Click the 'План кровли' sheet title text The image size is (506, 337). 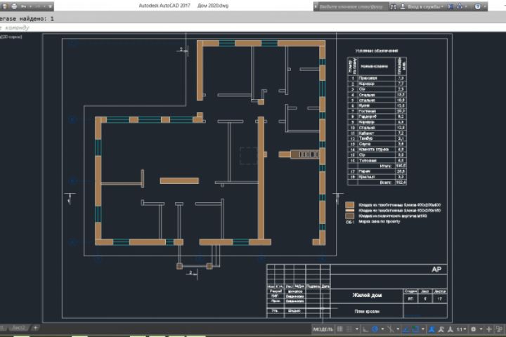[367, 312]
